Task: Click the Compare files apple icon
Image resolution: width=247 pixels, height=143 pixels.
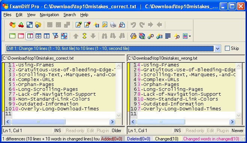Action: [x=12, y=25]
